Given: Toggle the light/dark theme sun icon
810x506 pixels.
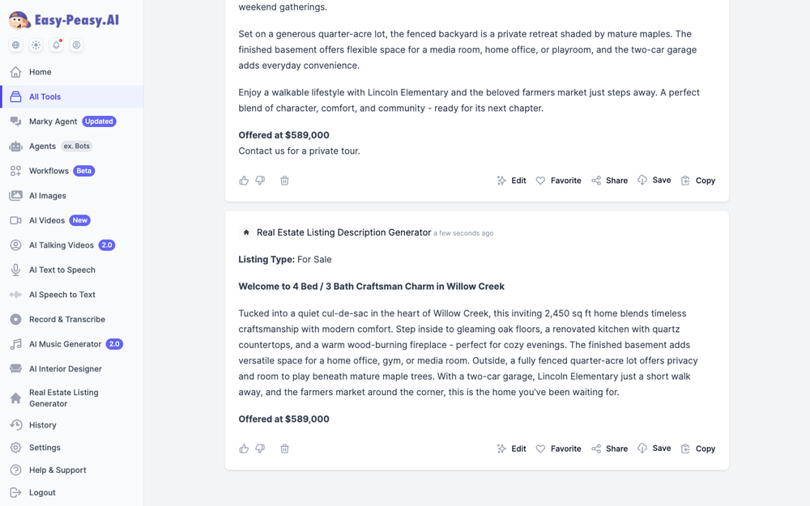Looking at the screenshot, I should point(36,45).
